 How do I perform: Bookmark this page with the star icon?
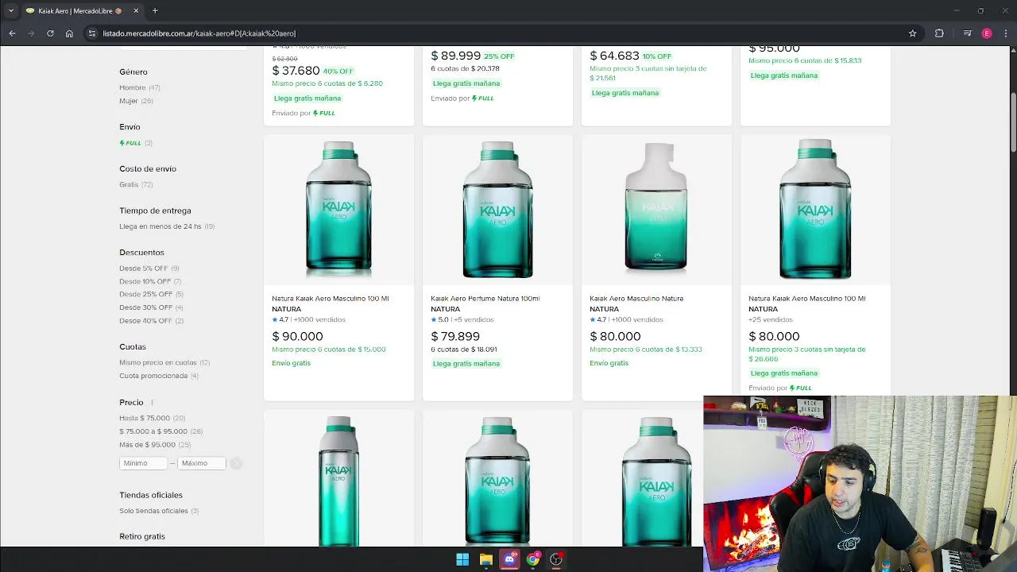click(913, 33)
